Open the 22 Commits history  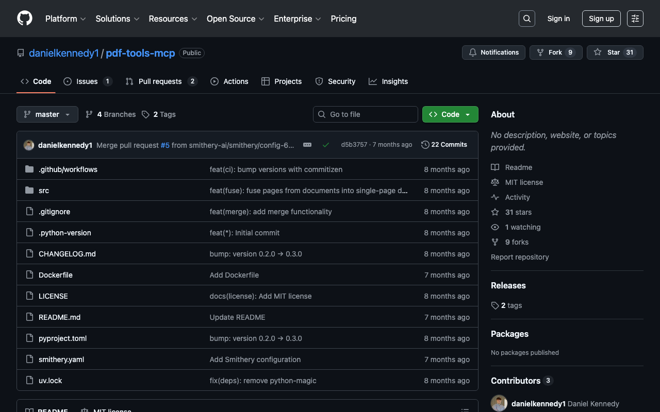444,145
